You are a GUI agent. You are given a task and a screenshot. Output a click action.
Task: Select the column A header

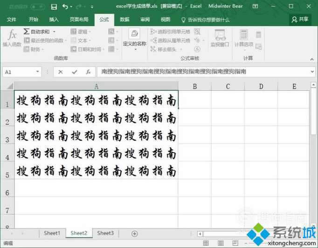pos(97,87)
